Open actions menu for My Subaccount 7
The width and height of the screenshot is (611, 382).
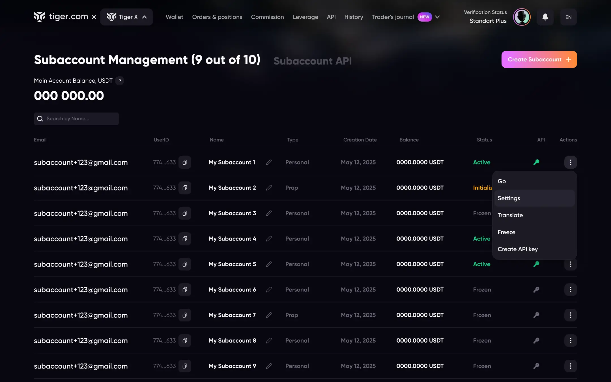(x=570, y=315)
